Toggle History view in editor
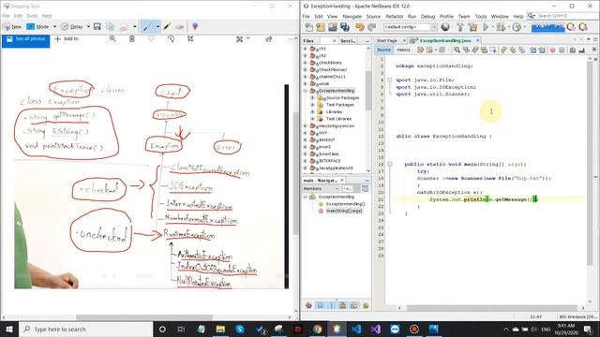The image size is (600, 337). (403, 50)
